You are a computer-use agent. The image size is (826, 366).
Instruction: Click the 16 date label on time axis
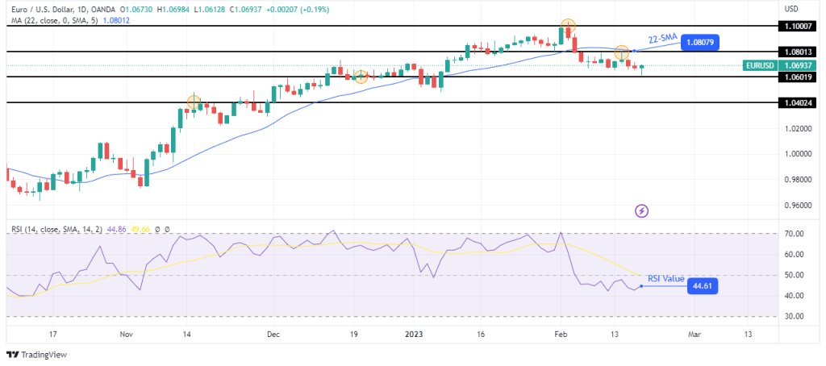481,335
